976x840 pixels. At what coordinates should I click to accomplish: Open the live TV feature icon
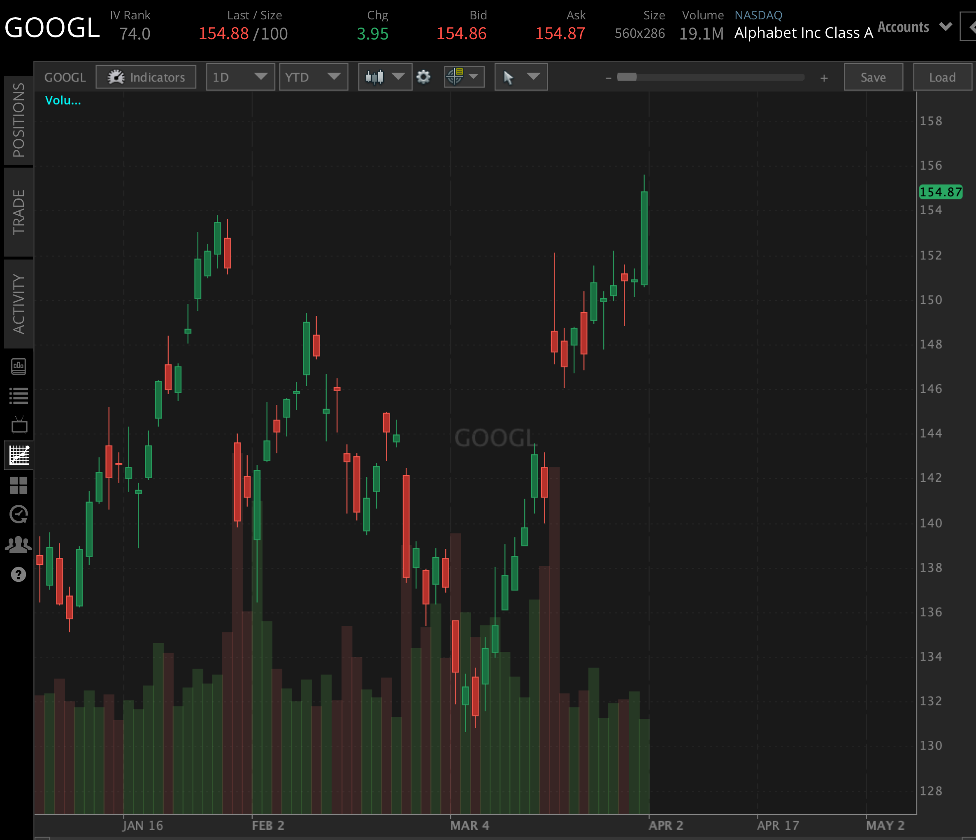tap(19, 425)
